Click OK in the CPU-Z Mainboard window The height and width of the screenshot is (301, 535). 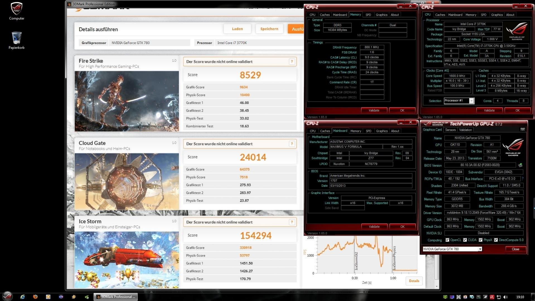[x=402, y=227]
